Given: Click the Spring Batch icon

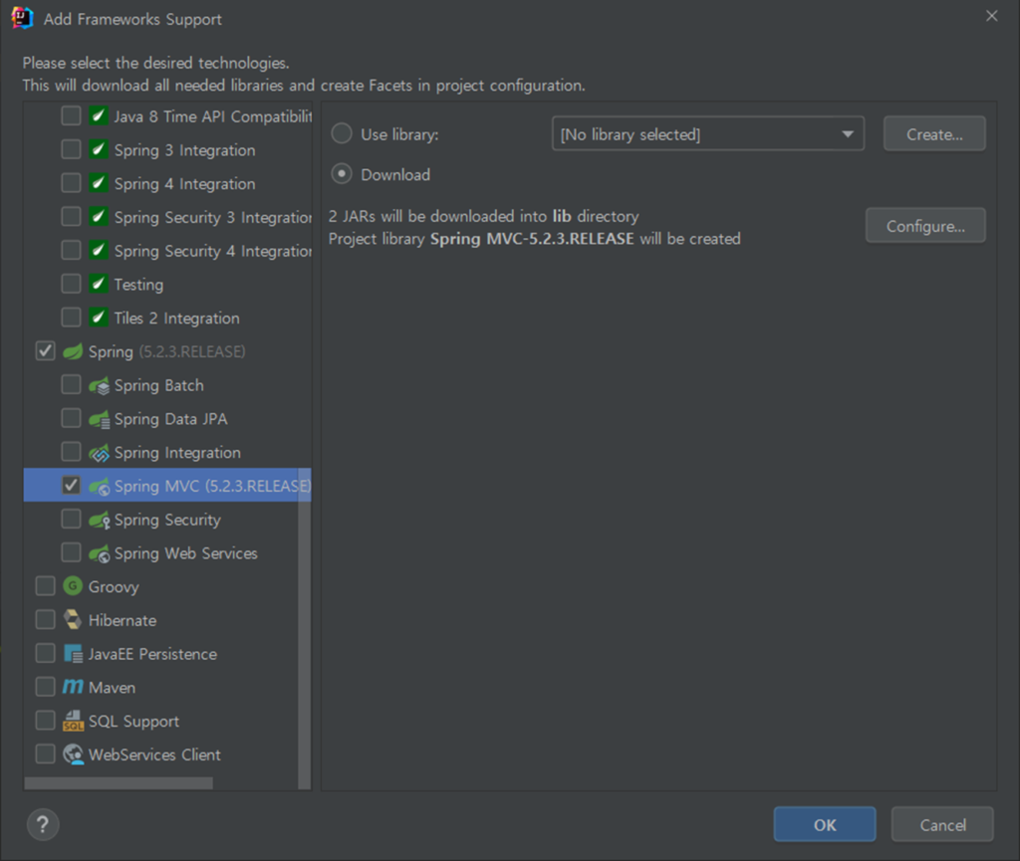Looking at the screenshot, I should pos(99,385).
